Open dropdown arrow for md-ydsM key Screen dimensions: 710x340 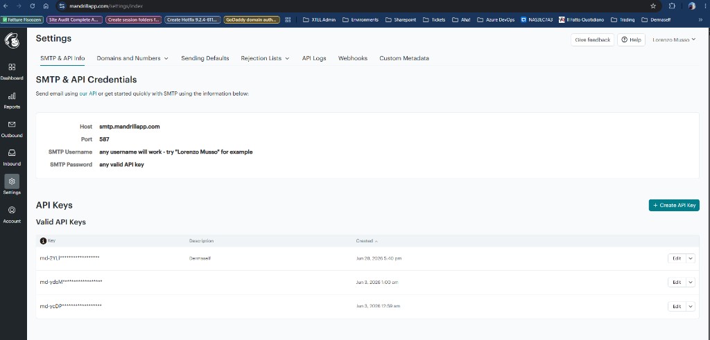691,282
